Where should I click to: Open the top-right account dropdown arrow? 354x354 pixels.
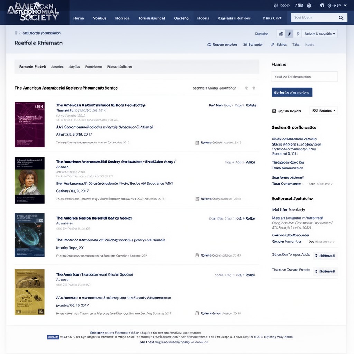pyautogui.click(x=345, y=6)
